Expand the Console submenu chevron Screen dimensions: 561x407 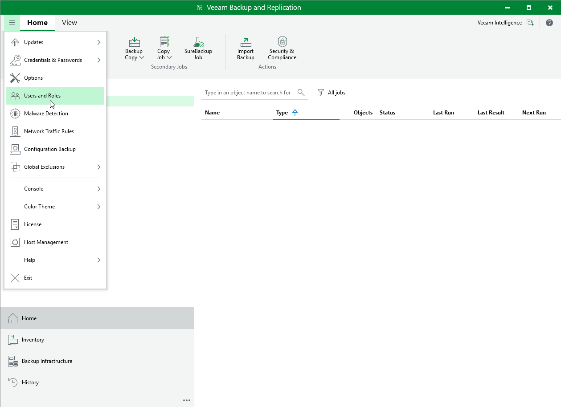point(99,189)
